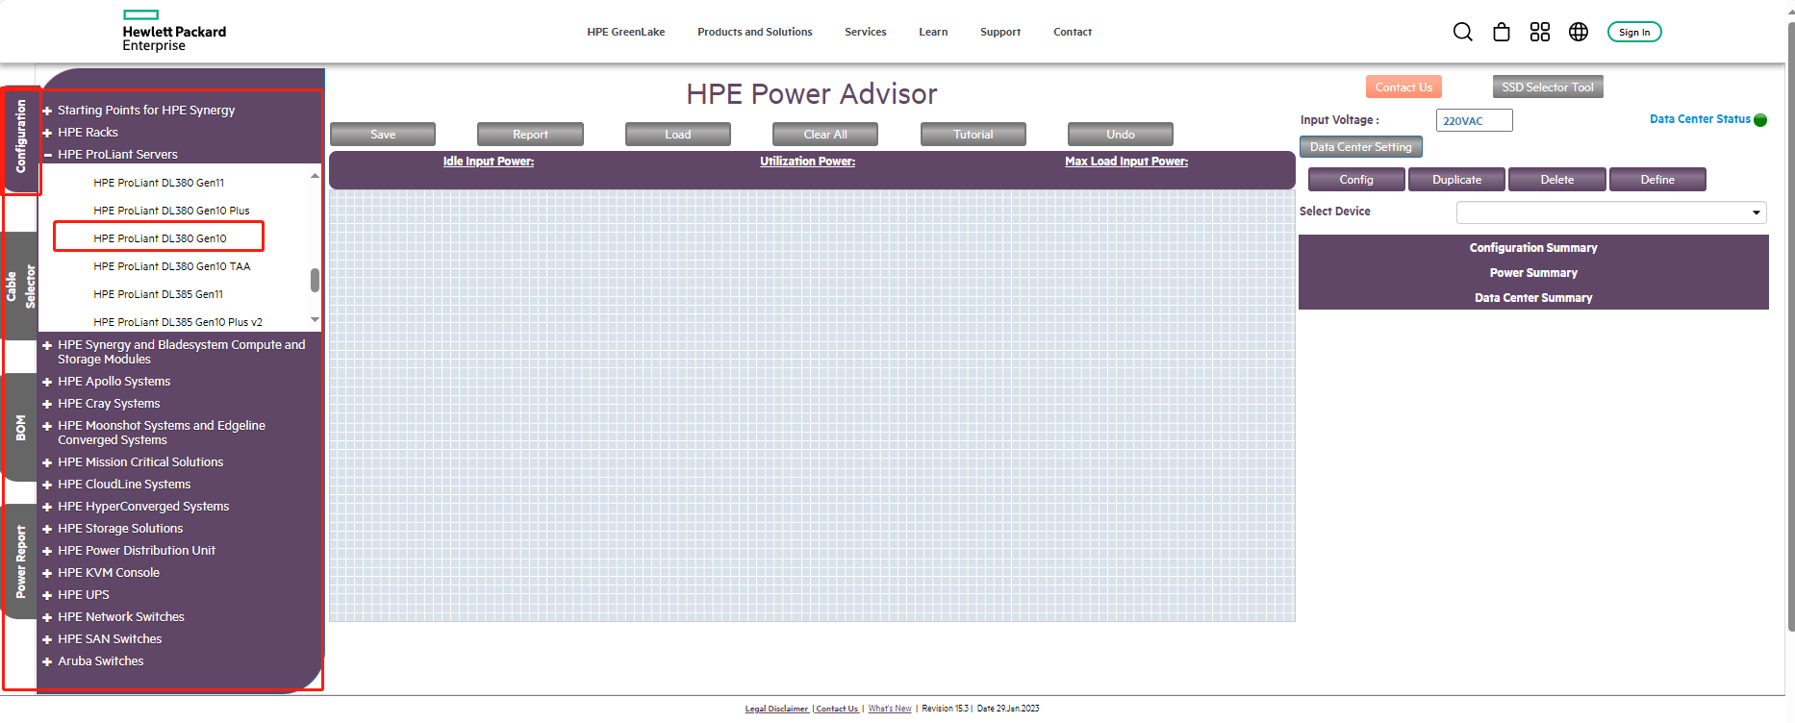Screen dimensions: 1795x723
Task: Open the Tutorial
Action: click(973, 135)
